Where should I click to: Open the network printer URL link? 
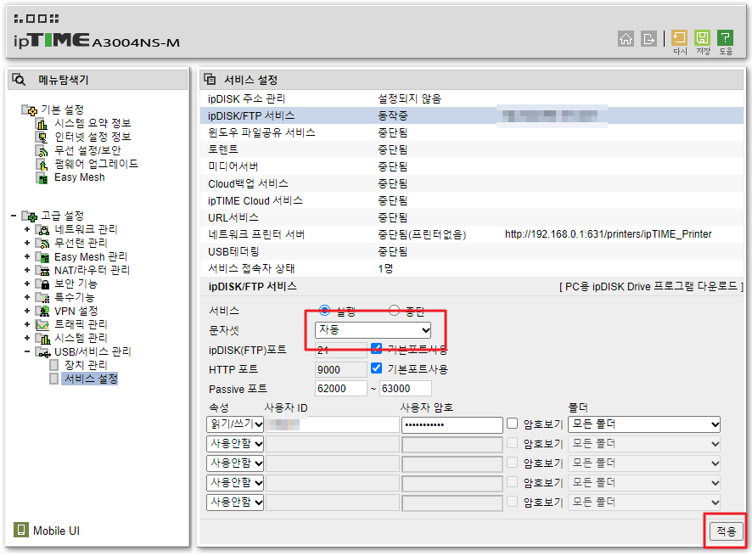608,234
